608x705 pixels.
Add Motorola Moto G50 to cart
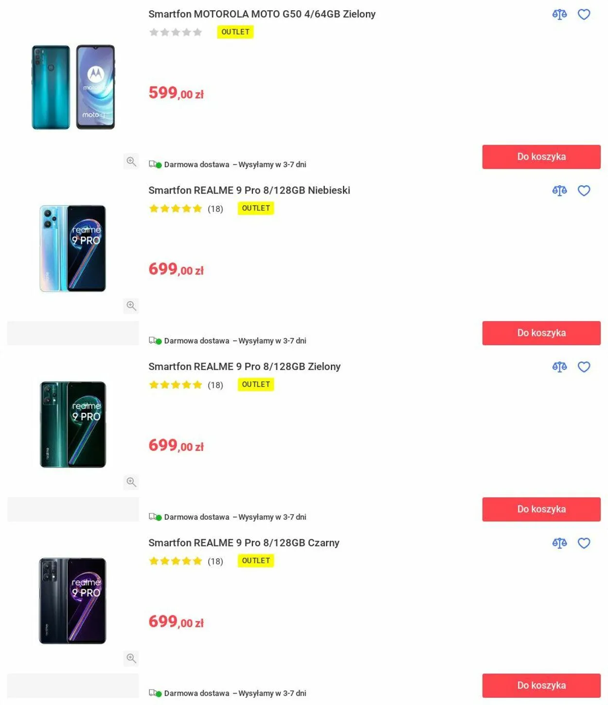point(541,157)
